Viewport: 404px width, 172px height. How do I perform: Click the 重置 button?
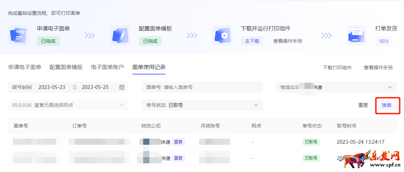point(363,105)
